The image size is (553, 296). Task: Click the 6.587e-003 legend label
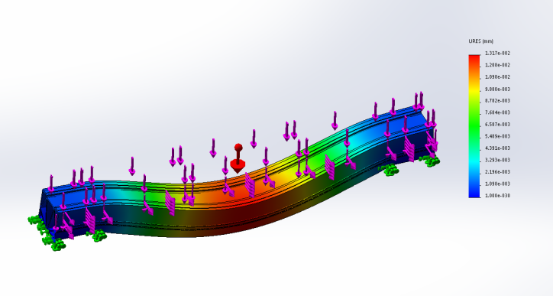coord(497,125)
